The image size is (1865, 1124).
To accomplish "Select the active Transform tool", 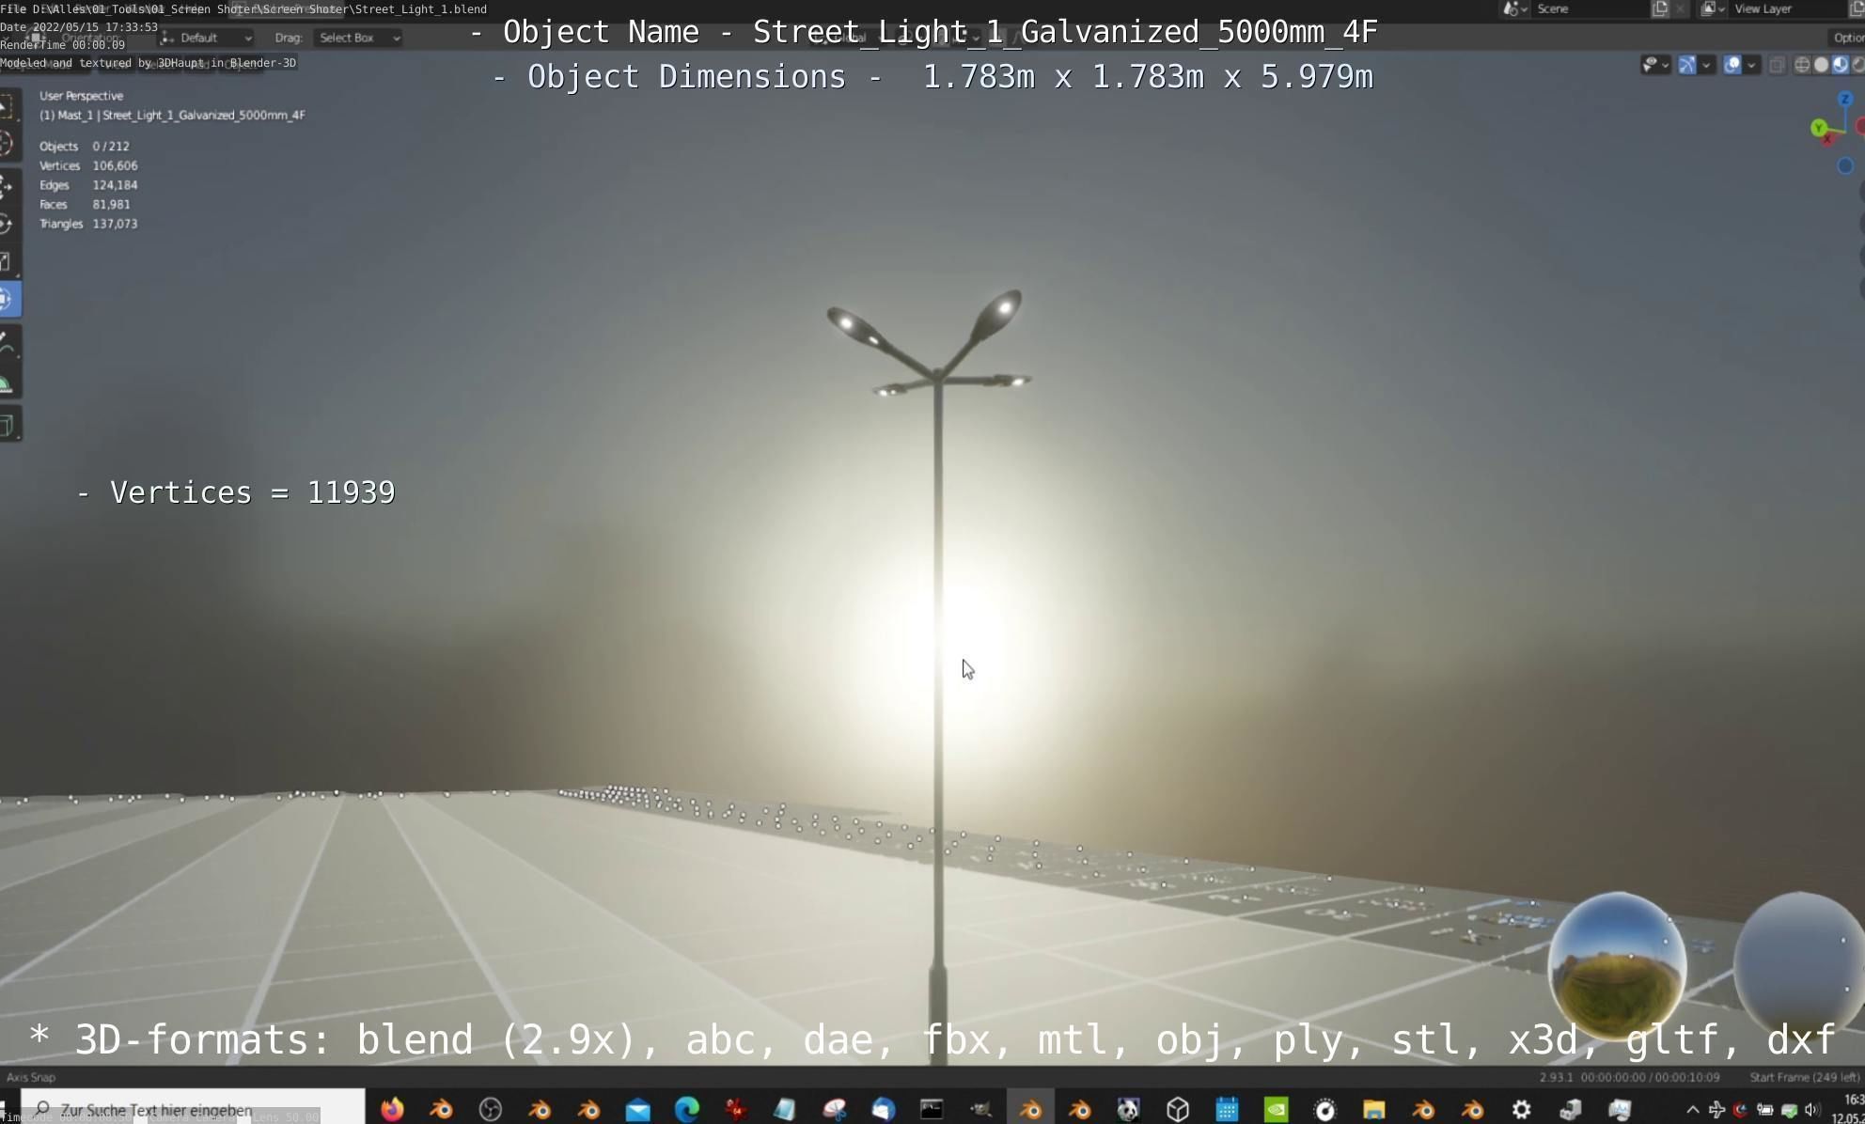I will pos(8,300).
